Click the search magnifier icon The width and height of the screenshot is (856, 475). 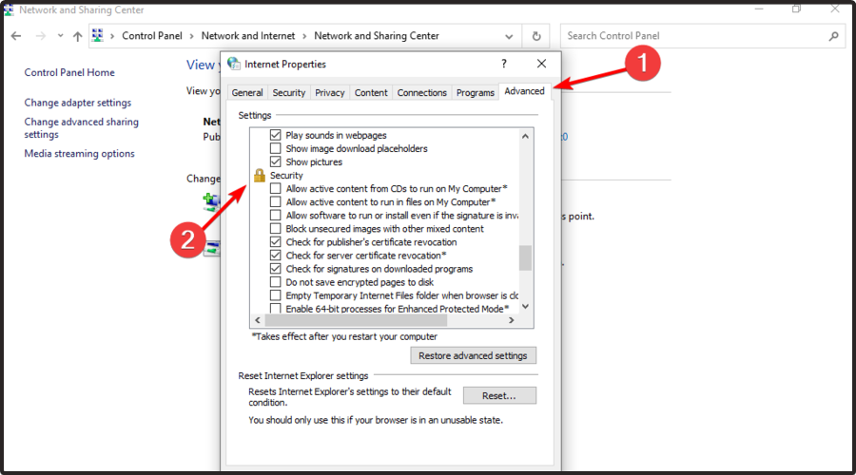833,36
